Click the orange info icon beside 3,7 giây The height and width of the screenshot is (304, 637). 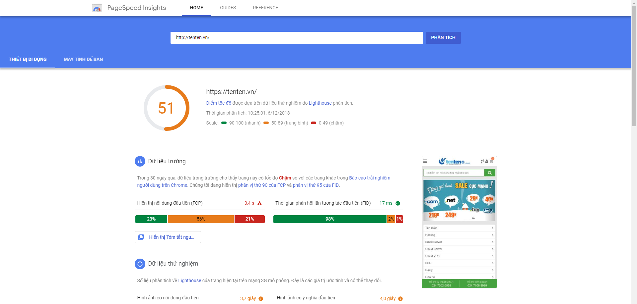pos(261,299)
